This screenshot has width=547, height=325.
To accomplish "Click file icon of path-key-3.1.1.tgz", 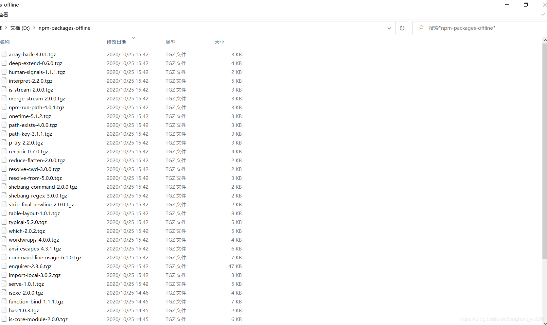I will 4,133.
